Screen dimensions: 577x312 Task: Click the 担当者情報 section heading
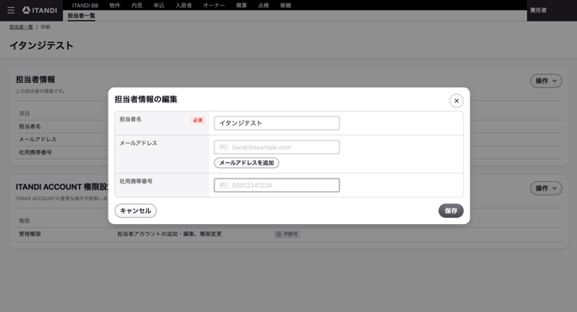pos(35,79)
